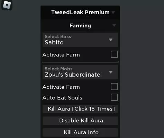
Task: Click the Select Boss dropdown triangle icon
Action: click(111, 40)
